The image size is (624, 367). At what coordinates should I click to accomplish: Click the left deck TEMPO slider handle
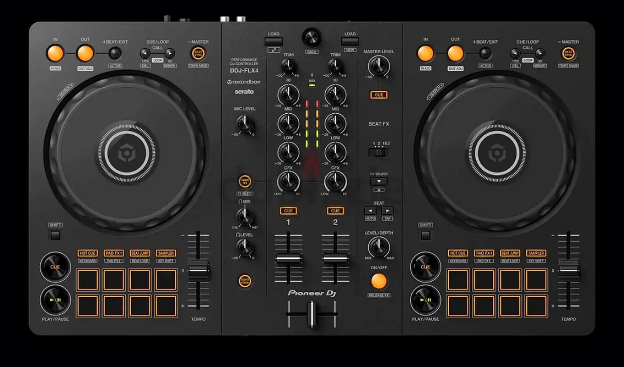(199, 271)
